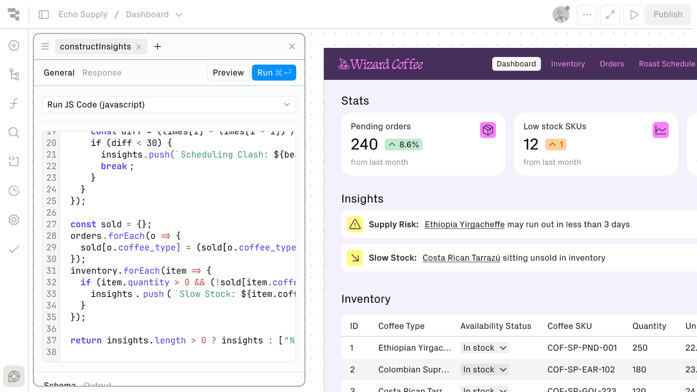Click the pink package icon on Pending orders card
Screen dimensions: 697x392
[x=487, y=129]
